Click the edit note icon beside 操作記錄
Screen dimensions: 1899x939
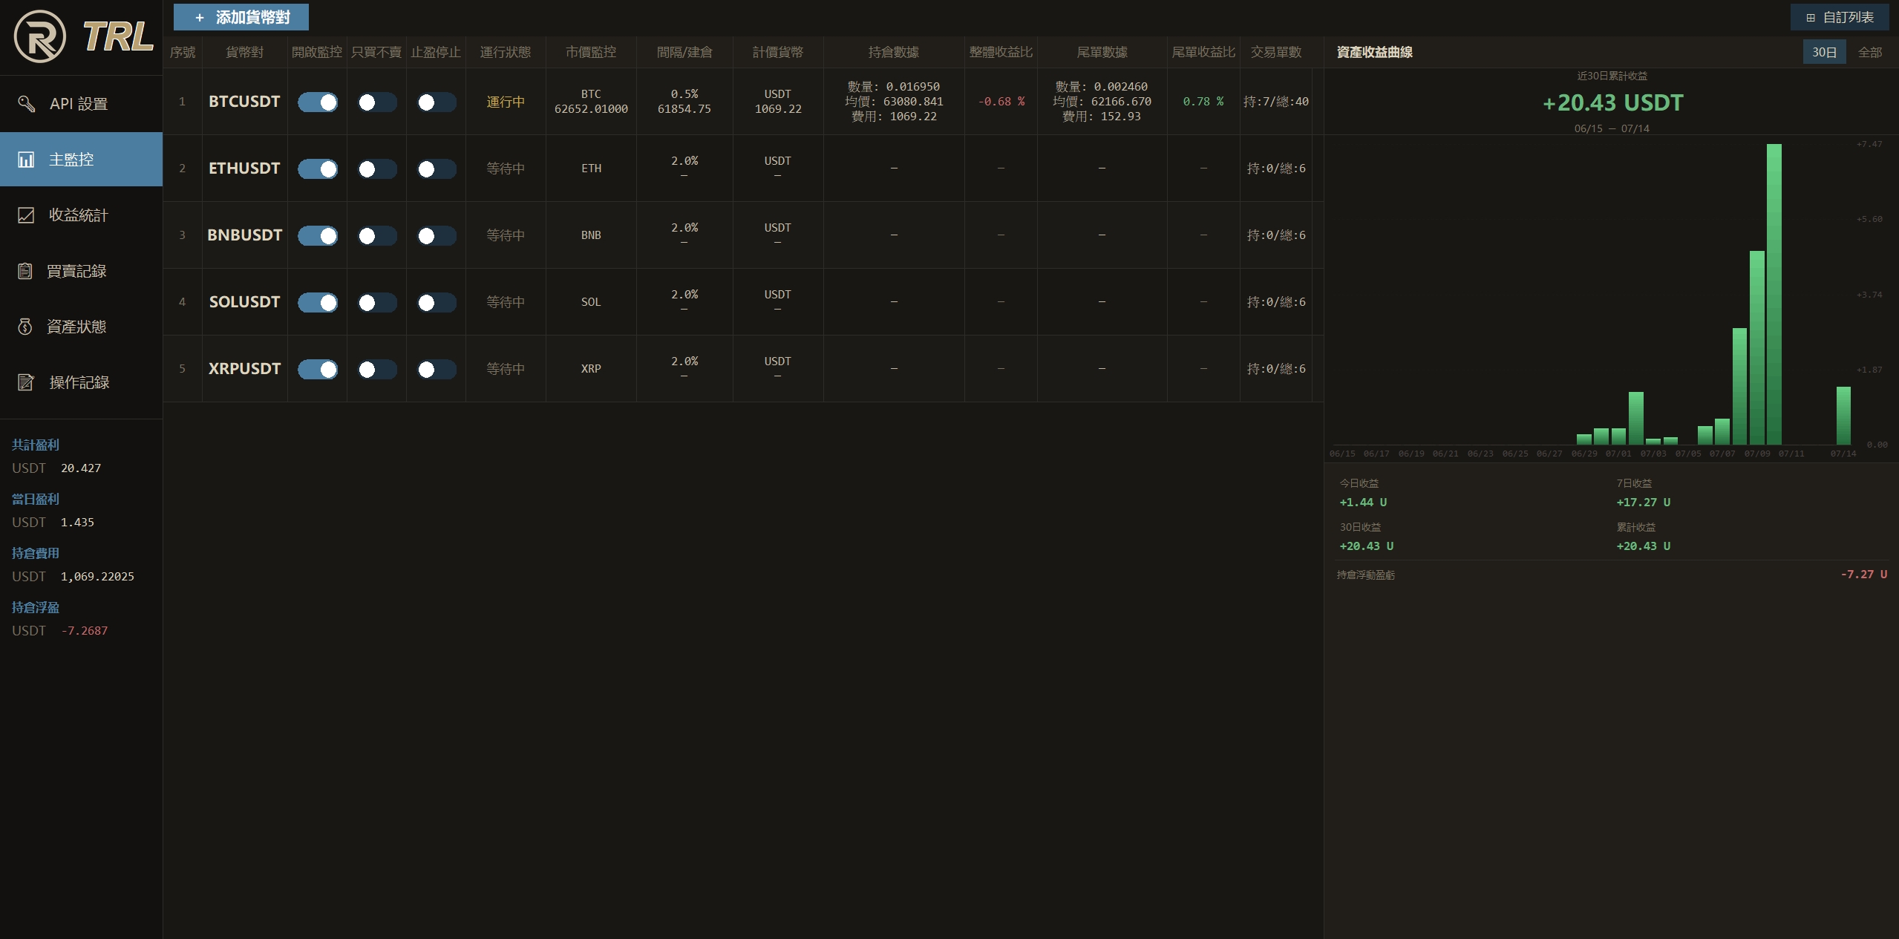[x=26, y=382]
